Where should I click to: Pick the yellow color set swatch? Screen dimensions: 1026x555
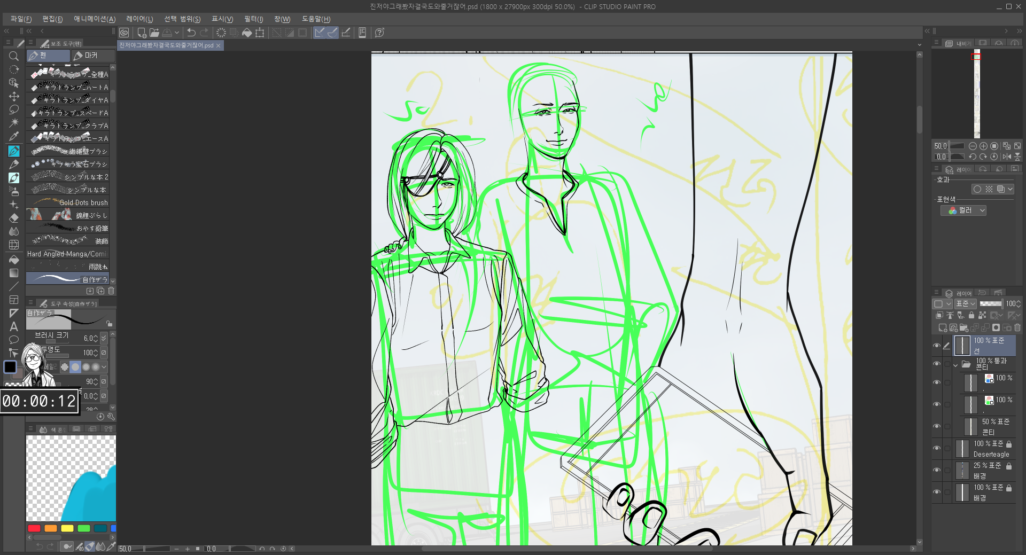click(x=67, y=528)
